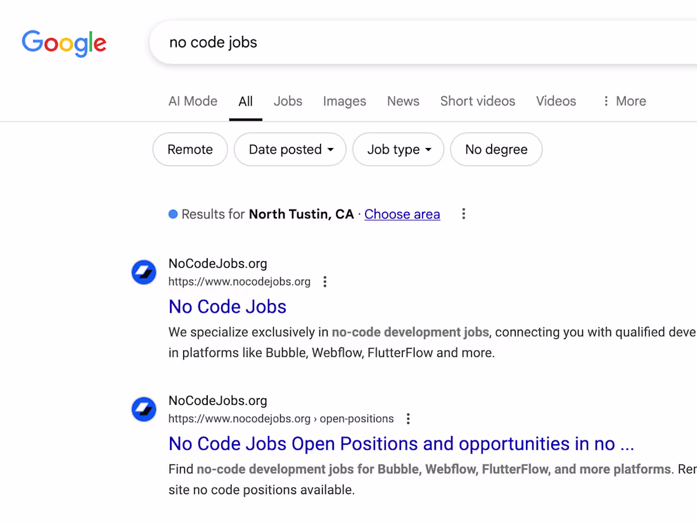The height and width of the screenshot is (522, 697).
Task: Click the NoCodeJobs.org favicon on second result
Action: point(144,409)
